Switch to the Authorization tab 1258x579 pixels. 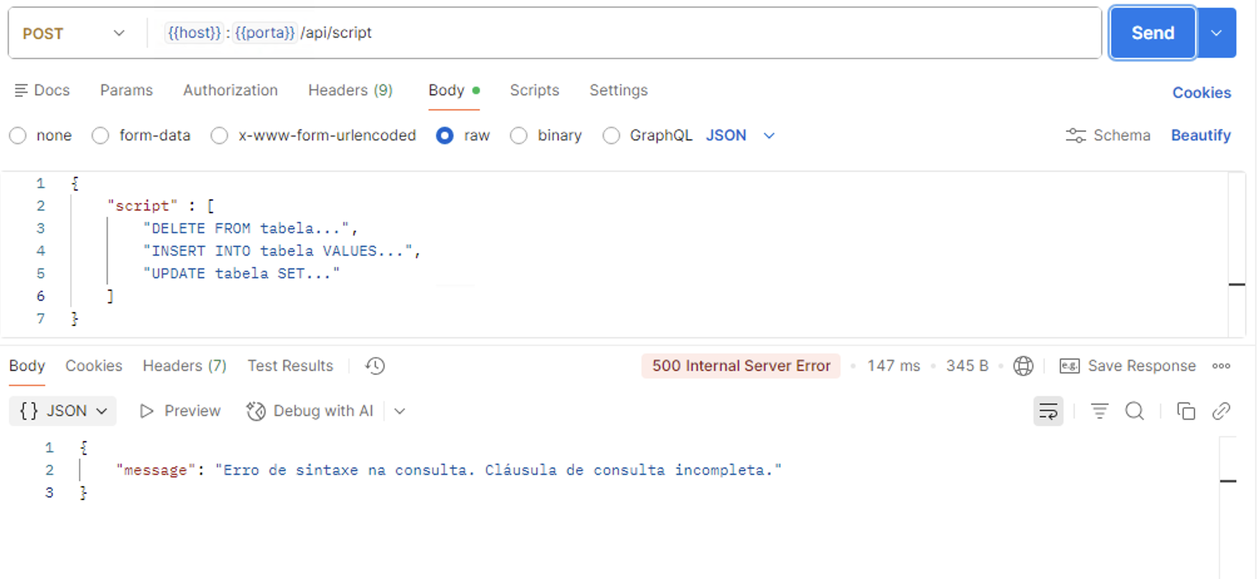tap(230, 90)
